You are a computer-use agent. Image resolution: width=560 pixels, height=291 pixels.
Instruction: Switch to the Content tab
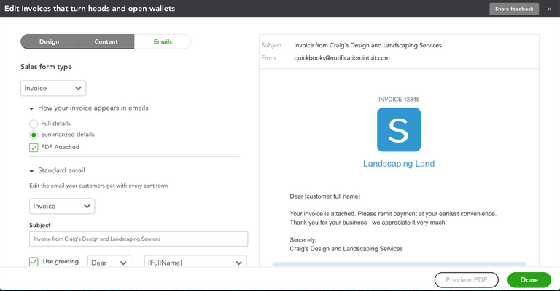tap(106, 41)
